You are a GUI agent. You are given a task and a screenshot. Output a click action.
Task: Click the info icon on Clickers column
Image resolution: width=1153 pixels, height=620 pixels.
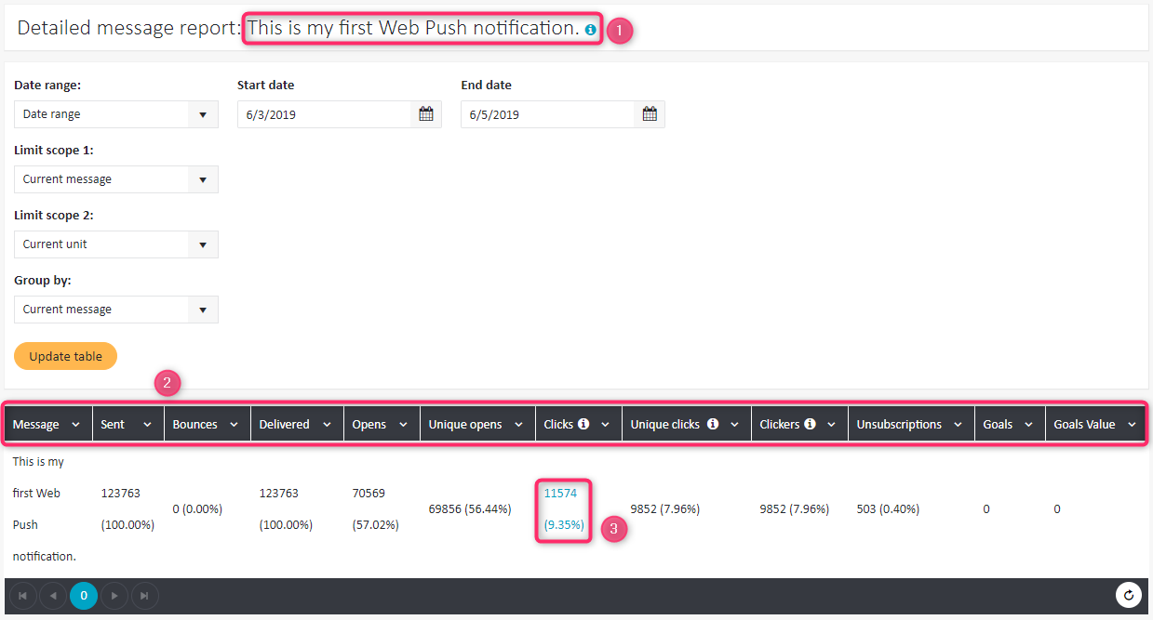coord(810,424)
